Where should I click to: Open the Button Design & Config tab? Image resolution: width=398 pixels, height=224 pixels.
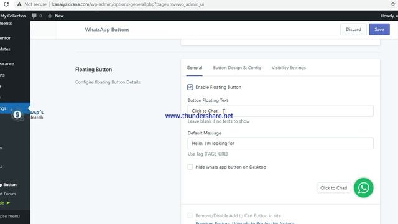pyautogui.click(x=237, y=68)
